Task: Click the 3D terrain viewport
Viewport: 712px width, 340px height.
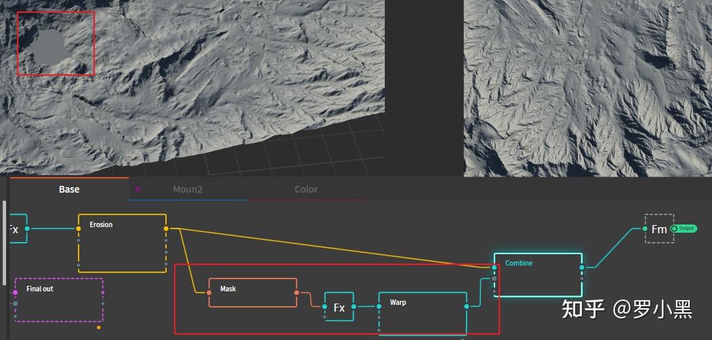Action: (x=192, y=87)
